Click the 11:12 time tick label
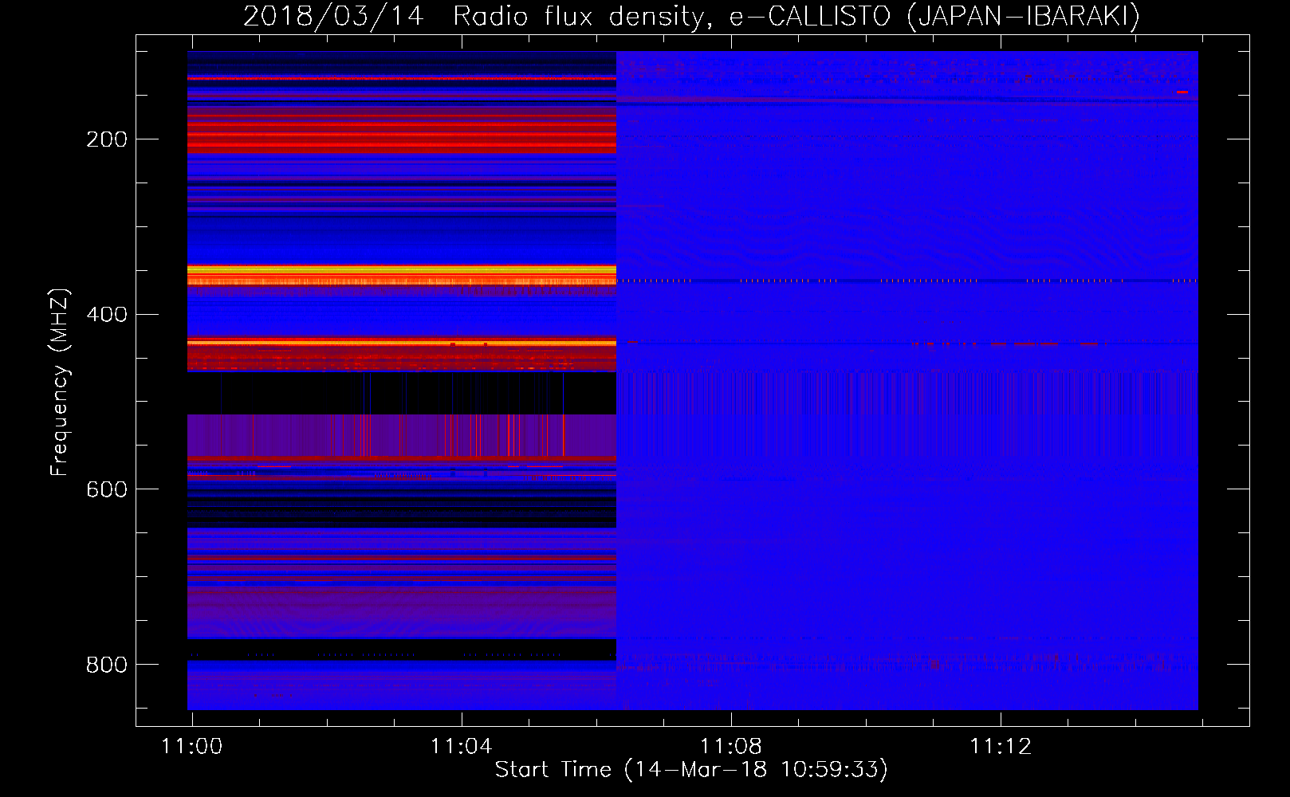This screenshot has height=797, width=1290. (1001, 747)
